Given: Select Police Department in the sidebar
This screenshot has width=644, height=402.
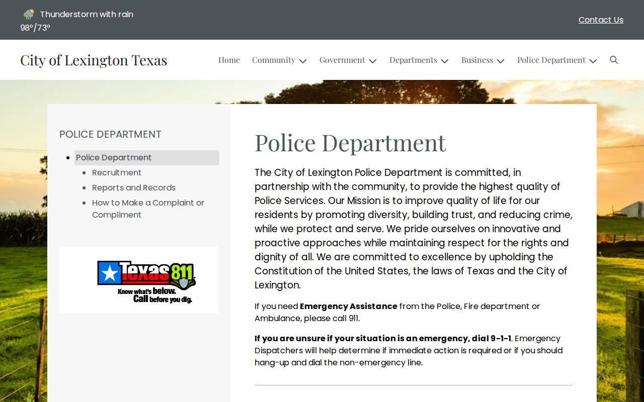Looking at the screenshot, I should (147, 158).
